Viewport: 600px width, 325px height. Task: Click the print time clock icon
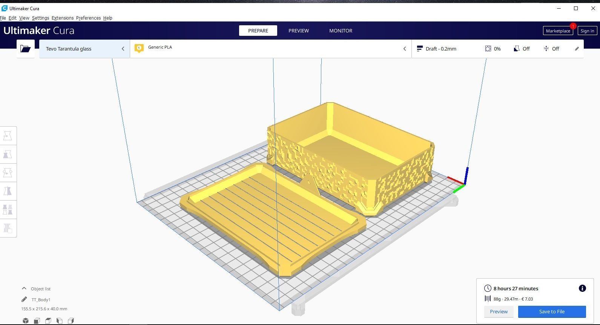point(488,288)
